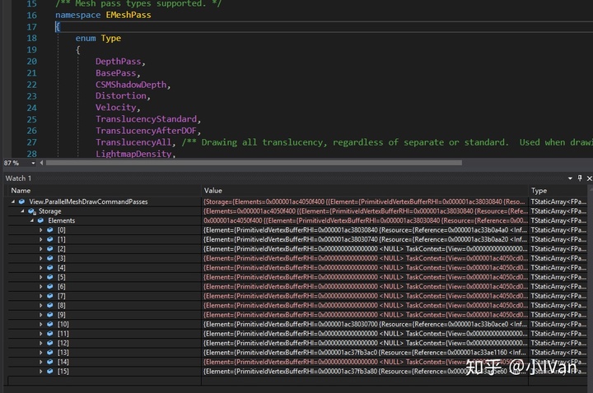Click the TranslucencyStandard enum entry
593x393 pixels.
point(147,119)
